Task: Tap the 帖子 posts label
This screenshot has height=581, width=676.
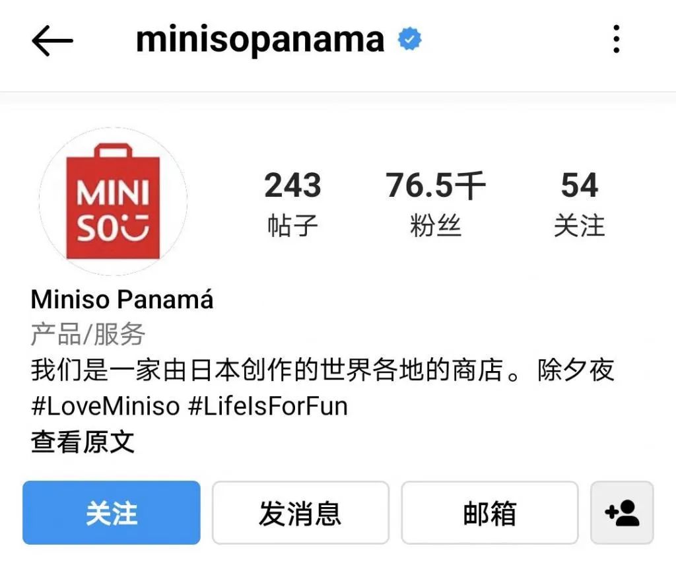Action: (292, 225)
